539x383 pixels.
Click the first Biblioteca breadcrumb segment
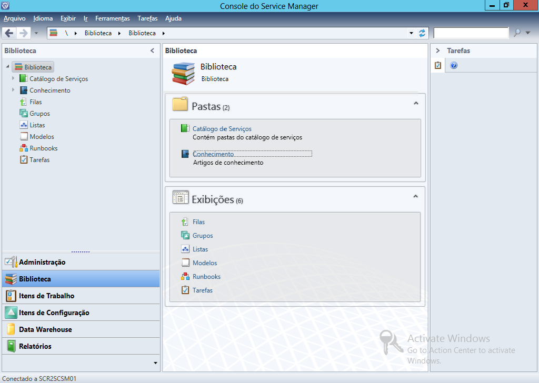pyautogui.click(x=98, y=33)
